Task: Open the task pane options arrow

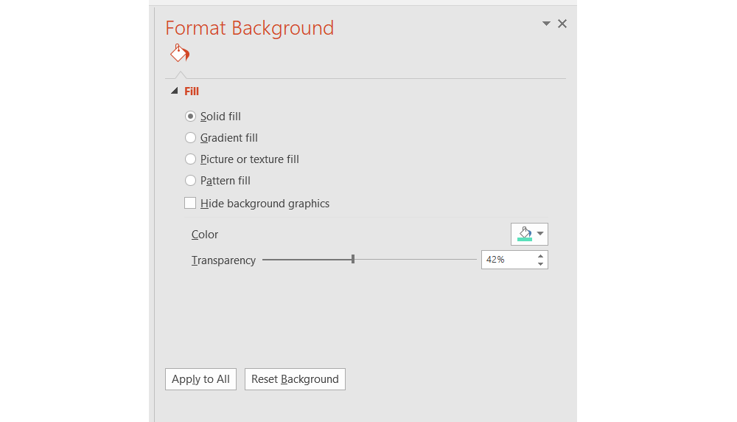Action: tap(546, 24)
